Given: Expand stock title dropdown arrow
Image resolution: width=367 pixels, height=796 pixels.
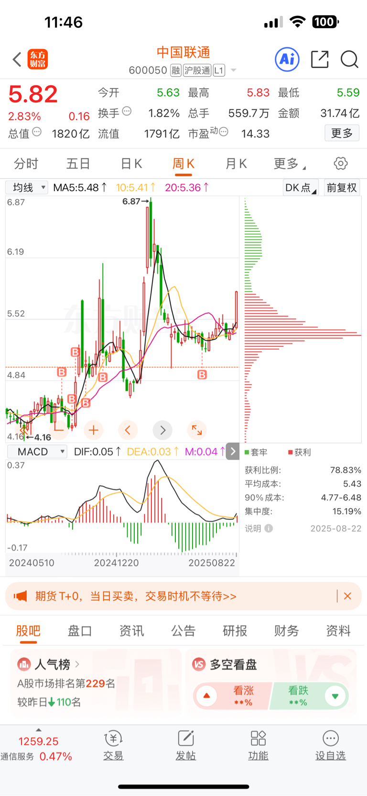Looking at the screenshot, I should [x=234, y=70].
